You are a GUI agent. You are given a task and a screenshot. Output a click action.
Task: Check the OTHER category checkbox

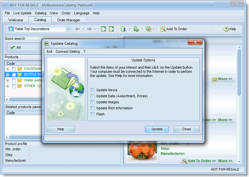(x=14, y=86)
